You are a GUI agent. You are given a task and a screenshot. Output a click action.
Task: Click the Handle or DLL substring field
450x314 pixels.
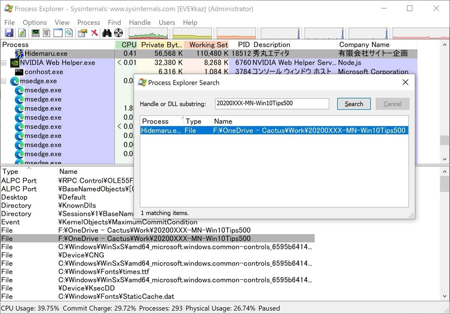pyautogui.click(x=272, y=104)
